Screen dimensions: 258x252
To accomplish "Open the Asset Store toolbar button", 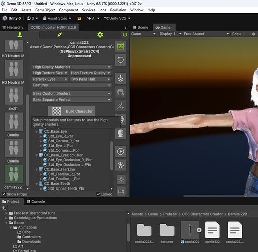I will pyautogui.click(x=57, y=18).
